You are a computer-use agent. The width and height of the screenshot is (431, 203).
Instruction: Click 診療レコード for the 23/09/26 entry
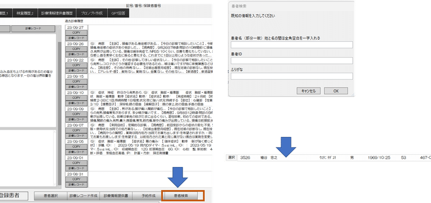tap(76, 54)
